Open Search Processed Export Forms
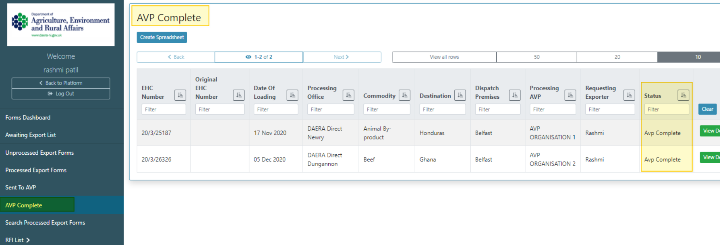Screen dimensions: 720x245 45,223
